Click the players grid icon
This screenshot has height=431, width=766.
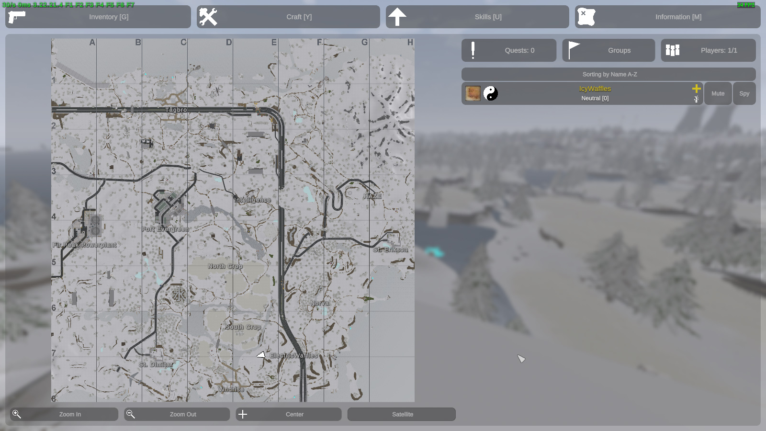click(x=673, y=50)
